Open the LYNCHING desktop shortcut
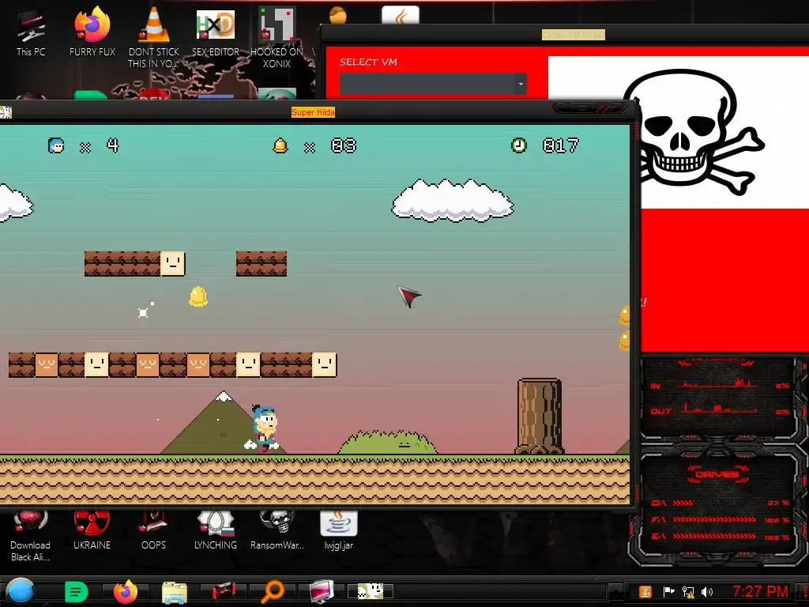 coord(215,530)
